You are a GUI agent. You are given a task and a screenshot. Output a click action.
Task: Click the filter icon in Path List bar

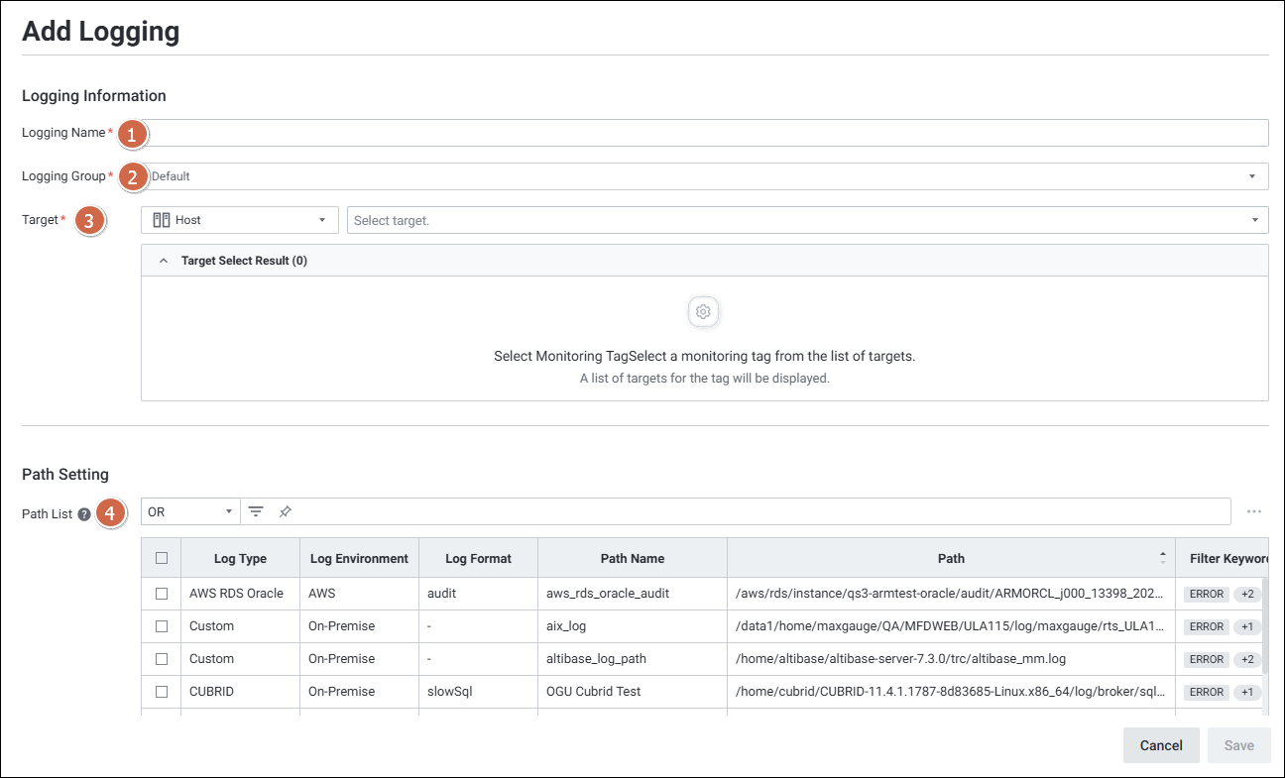click(x=256, y=511)
